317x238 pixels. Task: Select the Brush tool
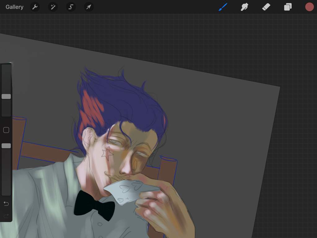(223, 7)
